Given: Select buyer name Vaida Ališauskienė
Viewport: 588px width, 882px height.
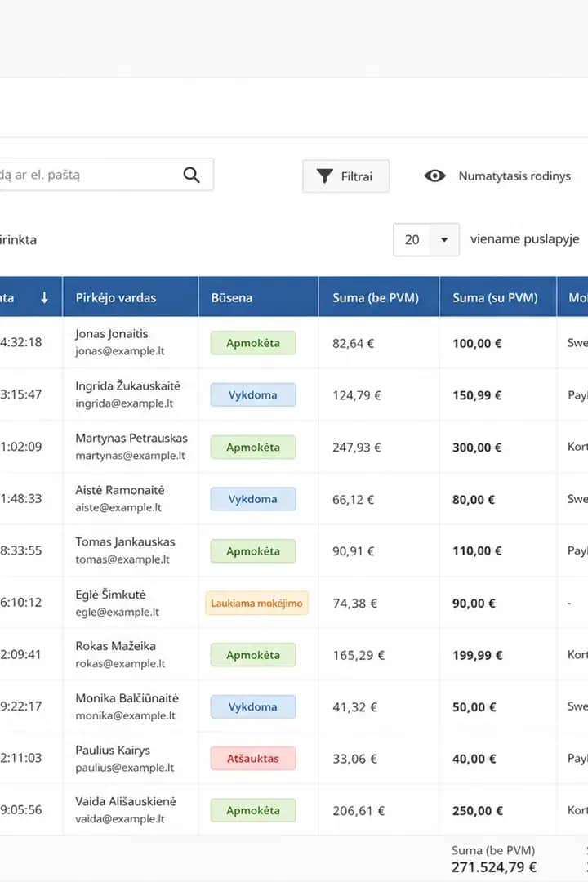Looking at the screenshot, I should (126, 802).
